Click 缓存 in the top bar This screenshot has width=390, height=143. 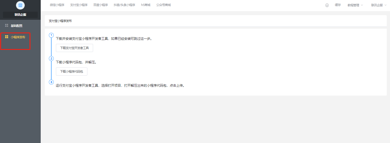coord(338,5)
